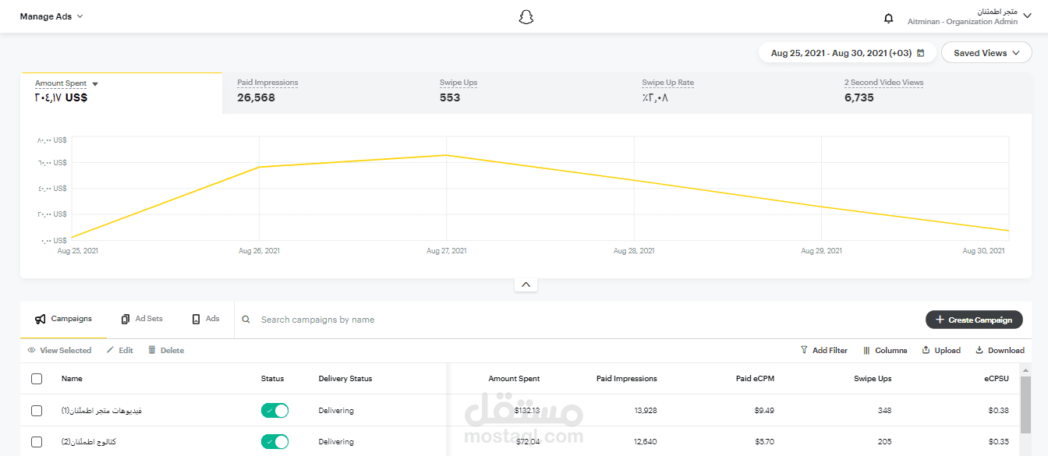Switch to the Ads tab
This screenshot has height=456, width=1048.
206,319
